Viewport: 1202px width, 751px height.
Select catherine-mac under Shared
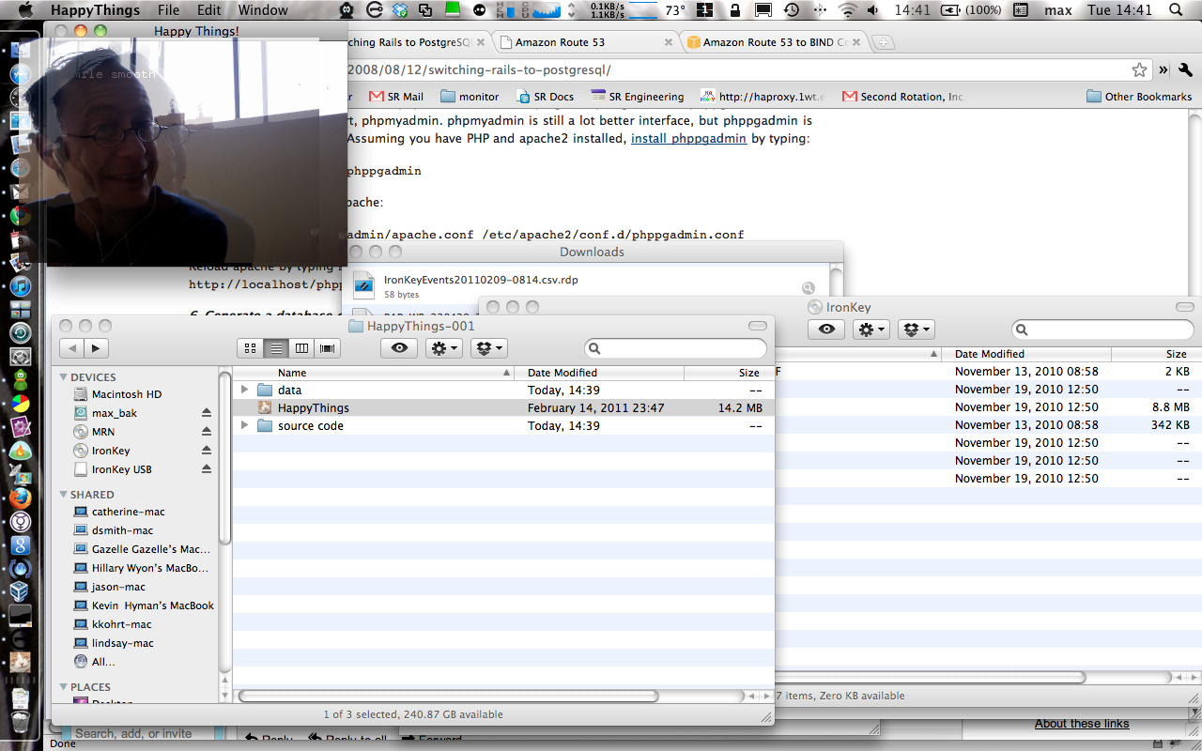129,512
